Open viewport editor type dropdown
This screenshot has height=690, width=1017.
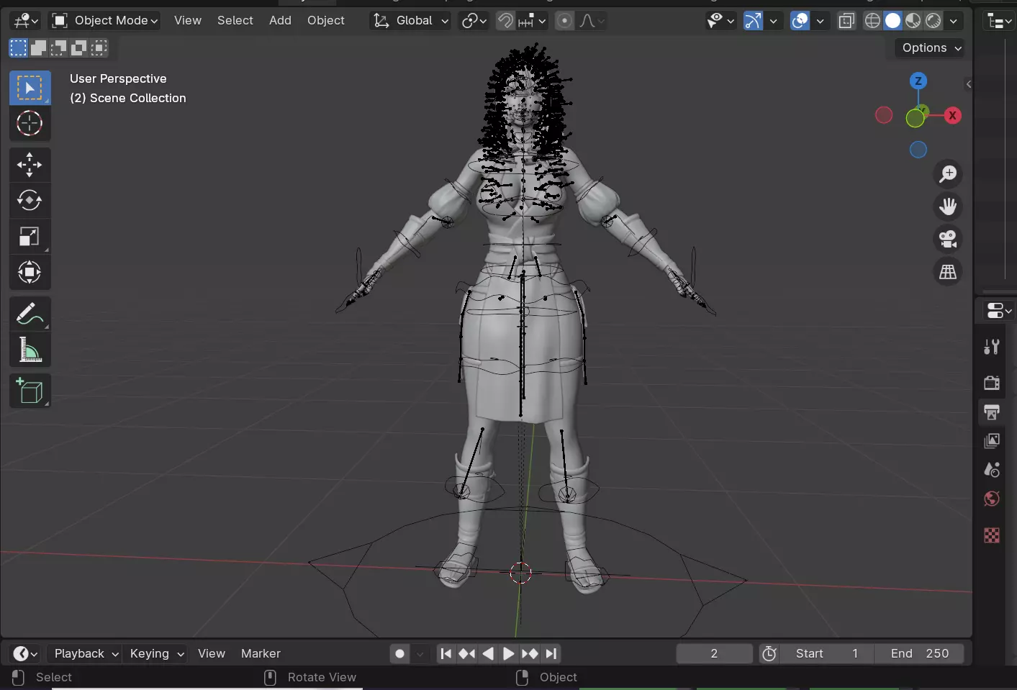coord(25,20)
